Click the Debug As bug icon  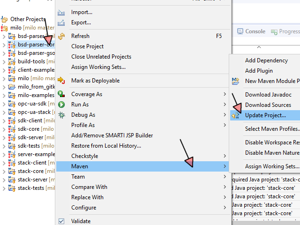click(61, 115)
